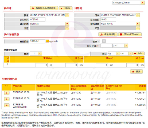Click the (?) help link for 申报价值

pyautogui.click(x=98, y=46)
